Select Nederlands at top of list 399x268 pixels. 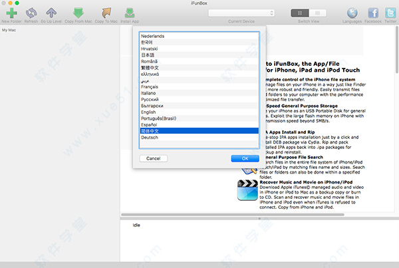pos(153,36)
